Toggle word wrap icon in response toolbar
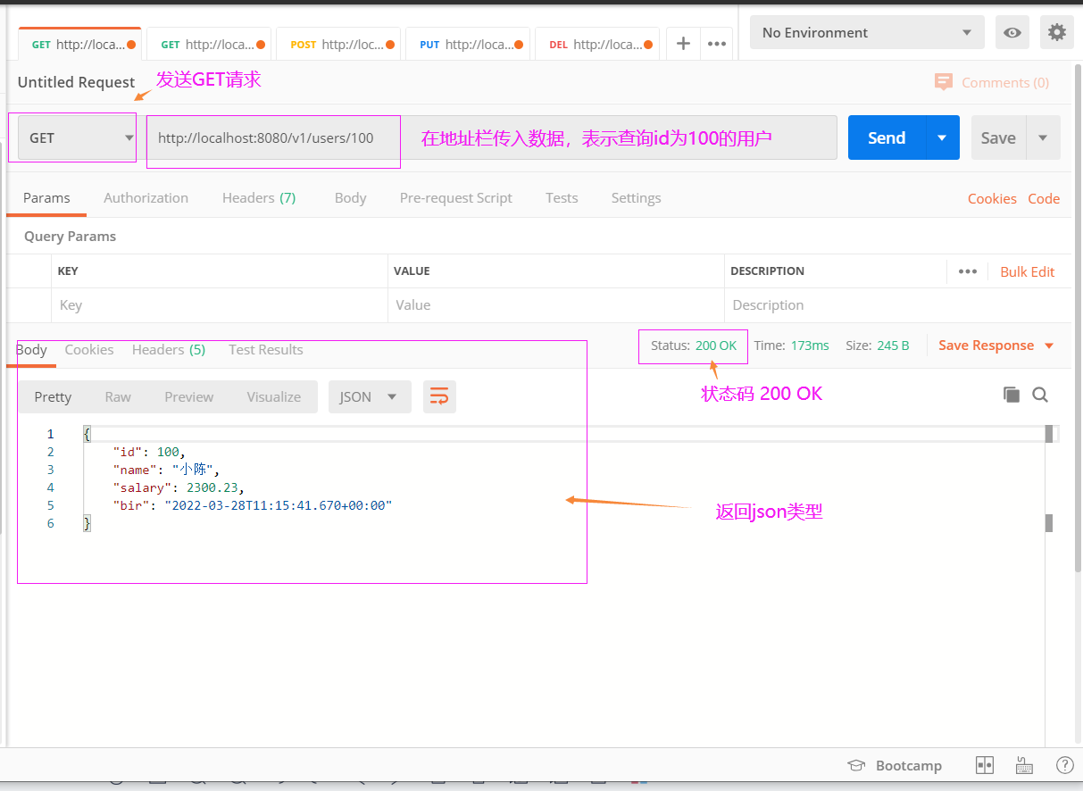The height and width of the screenshot is (791, 1083). pos(438,396)
